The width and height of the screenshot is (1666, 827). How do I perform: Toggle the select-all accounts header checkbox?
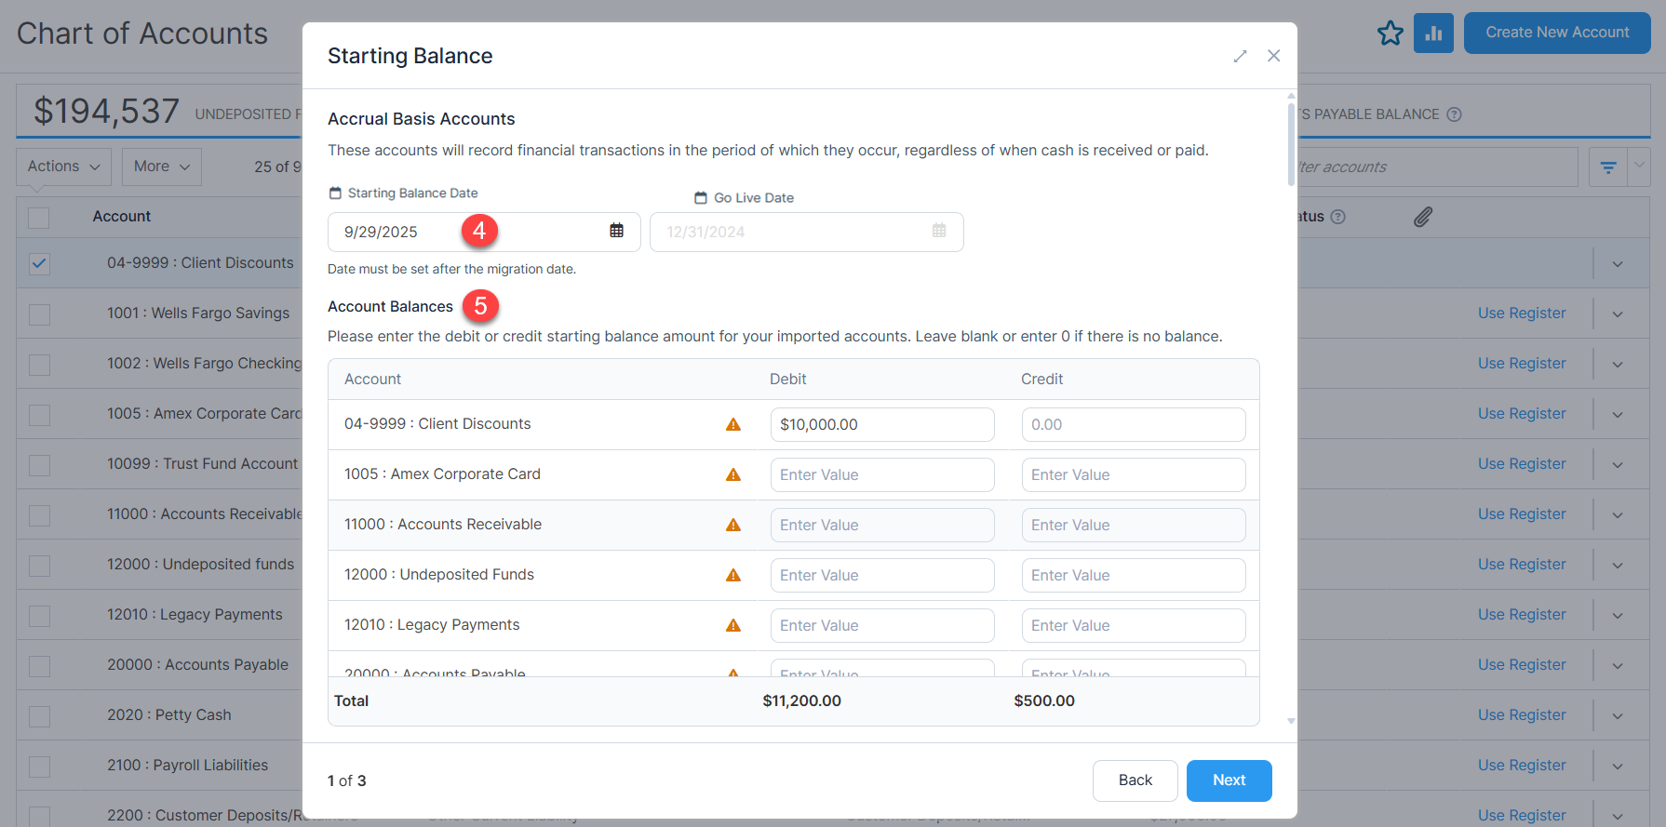(39, 218)
